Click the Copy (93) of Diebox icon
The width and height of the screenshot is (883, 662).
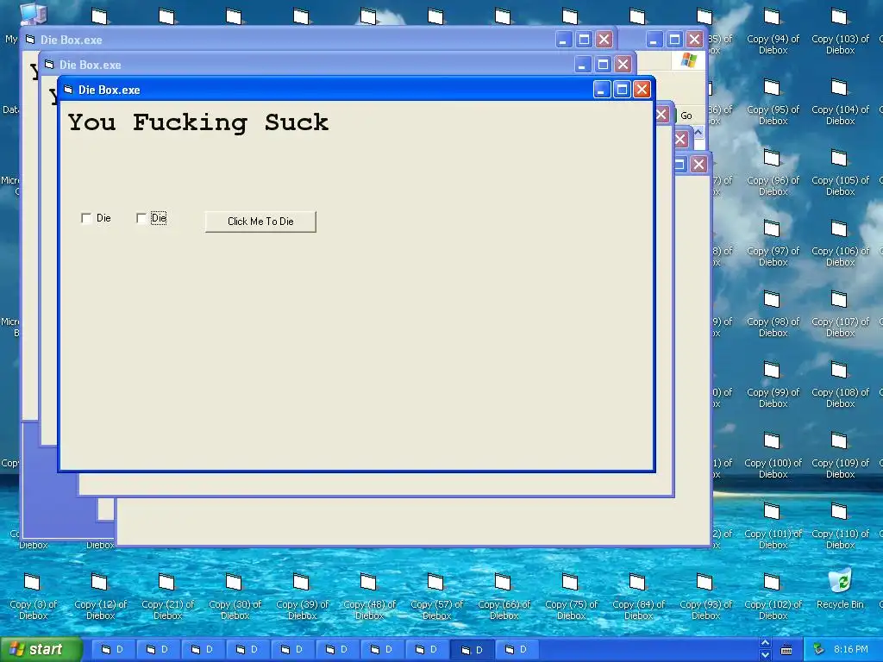click(705, 596)
